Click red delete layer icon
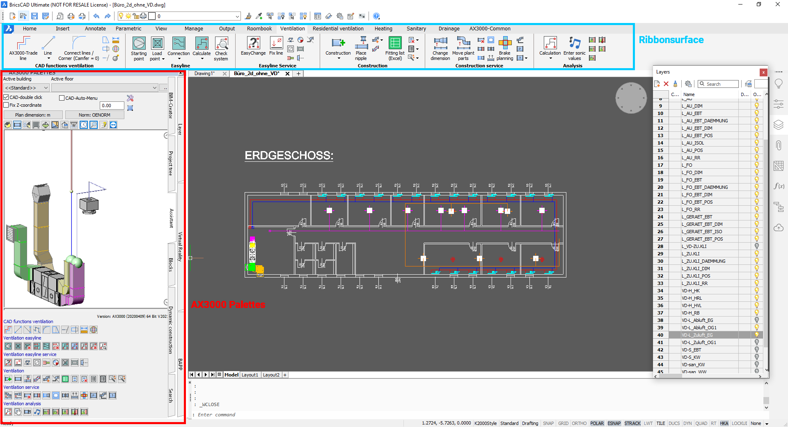788x427 pixels. (x=666, y=84)
